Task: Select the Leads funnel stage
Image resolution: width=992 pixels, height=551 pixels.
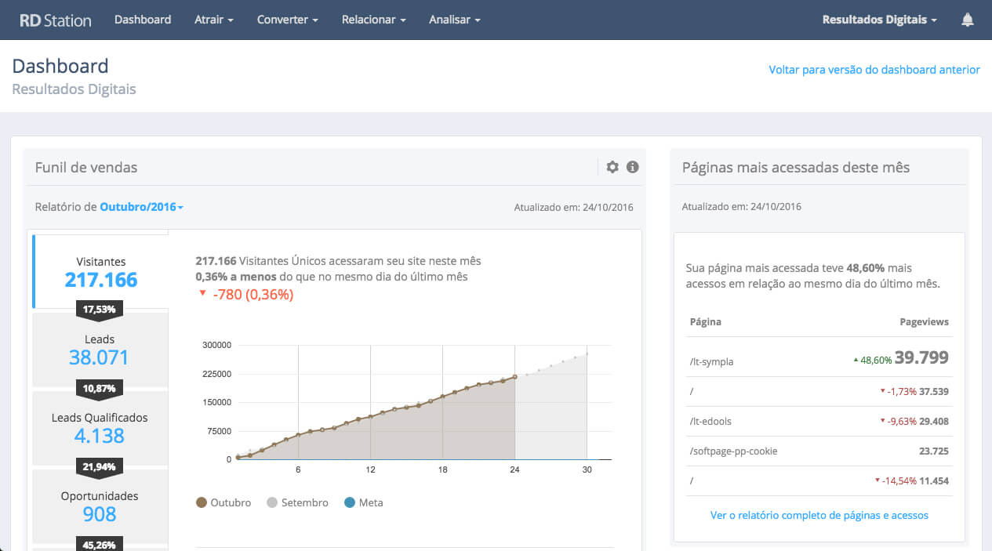Action: click(99, 350)
